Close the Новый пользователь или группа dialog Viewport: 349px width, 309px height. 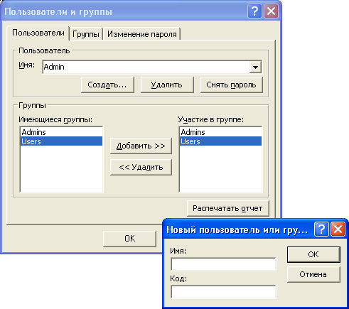point(338,229)
